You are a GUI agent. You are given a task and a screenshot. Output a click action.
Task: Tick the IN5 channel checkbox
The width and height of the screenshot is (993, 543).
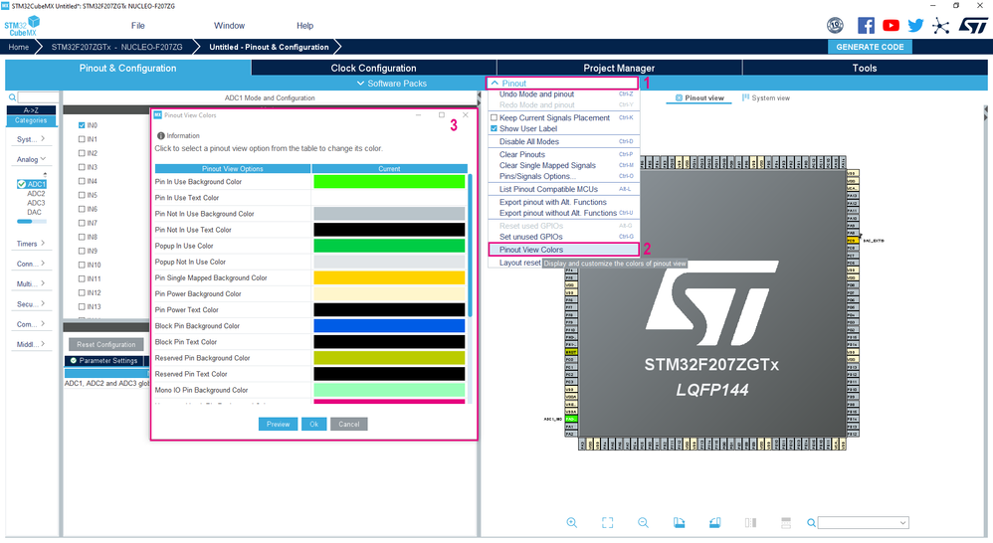(82, 195)
